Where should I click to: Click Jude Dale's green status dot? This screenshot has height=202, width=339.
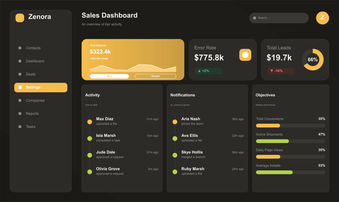tap(90, 155)
